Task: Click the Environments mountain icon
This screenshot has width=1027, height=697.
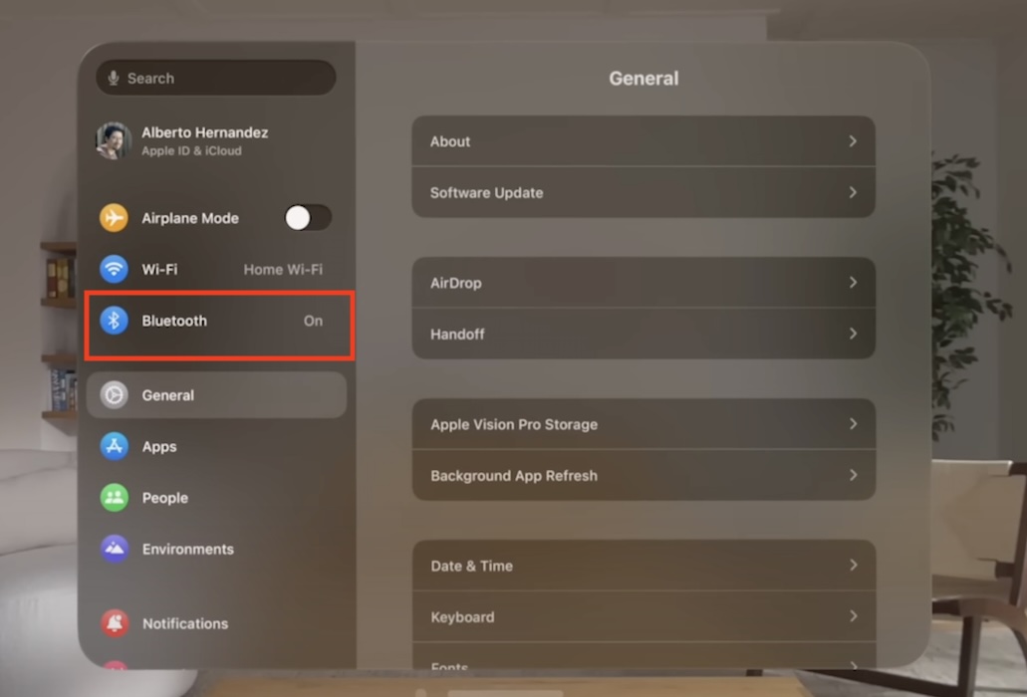Action: 114,549
